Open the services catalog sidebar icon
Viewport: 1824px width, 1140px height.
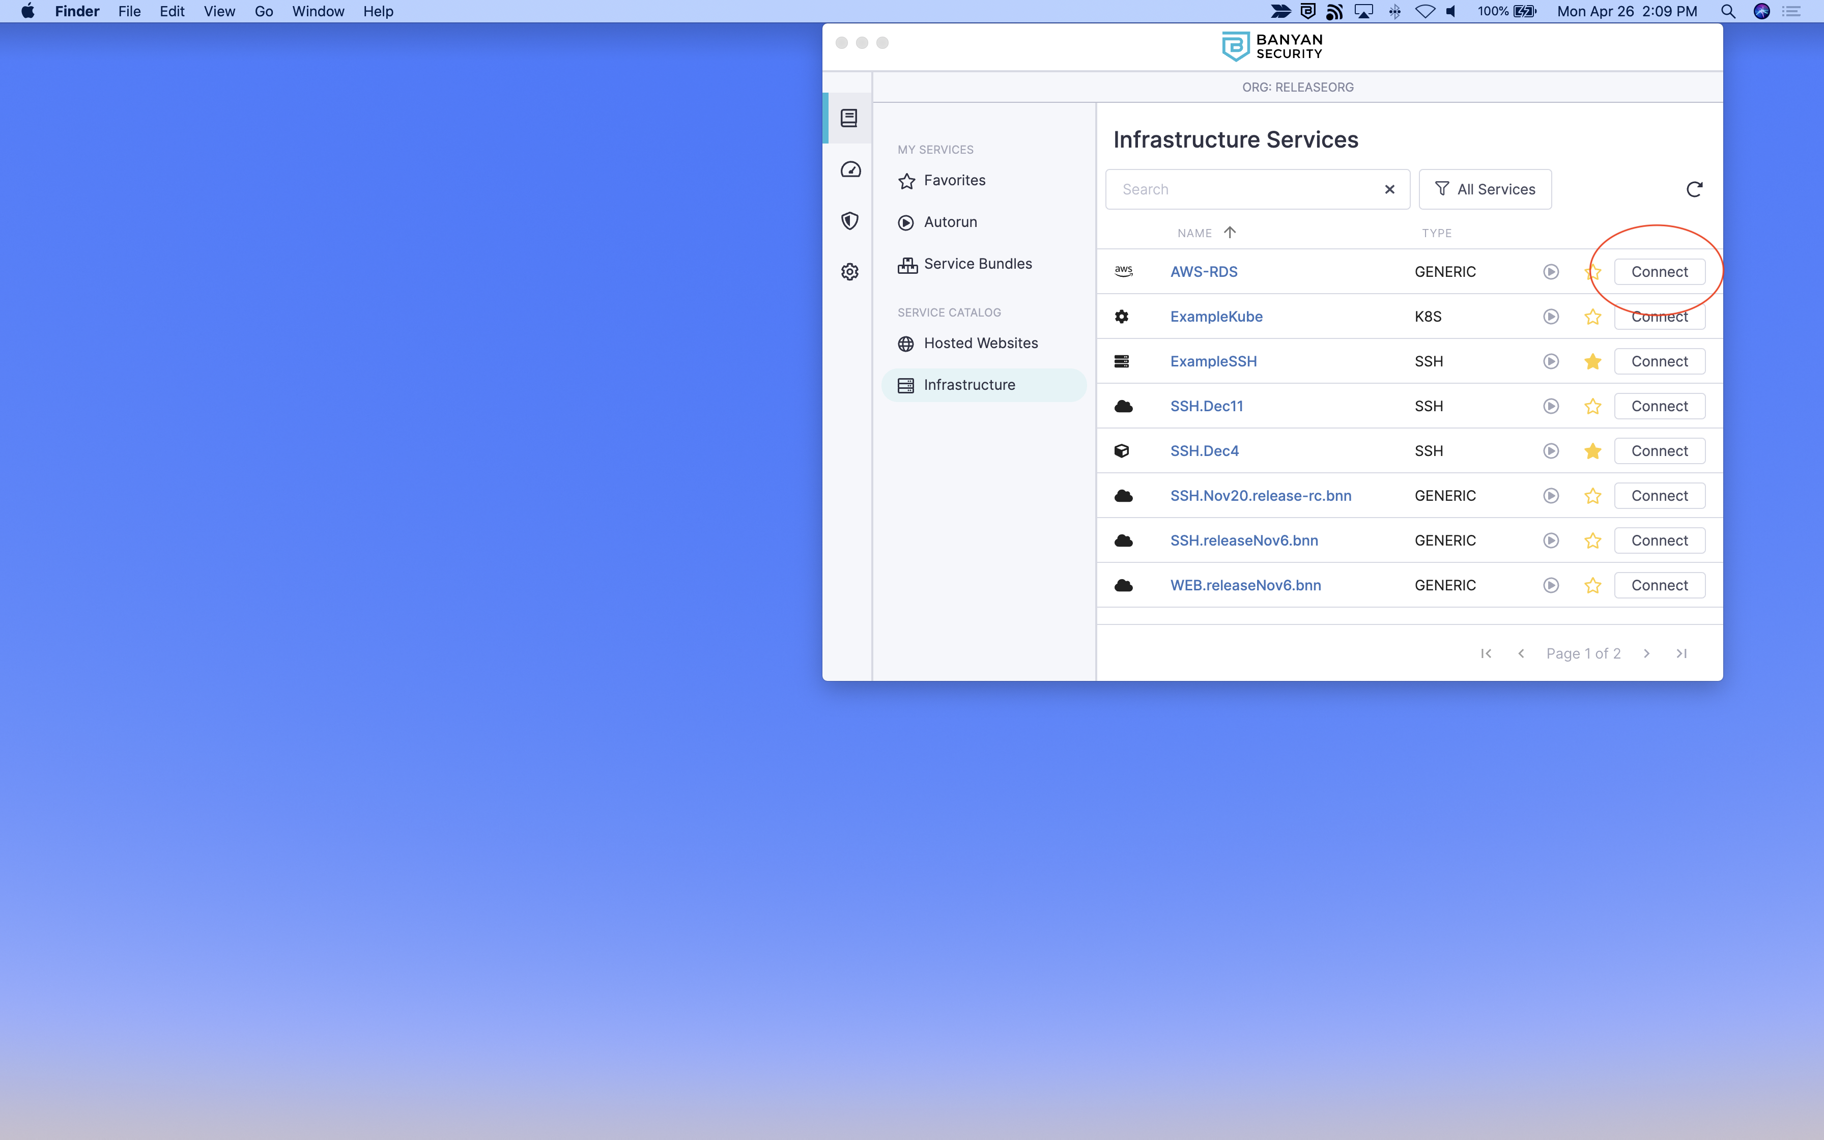(849, 118)
